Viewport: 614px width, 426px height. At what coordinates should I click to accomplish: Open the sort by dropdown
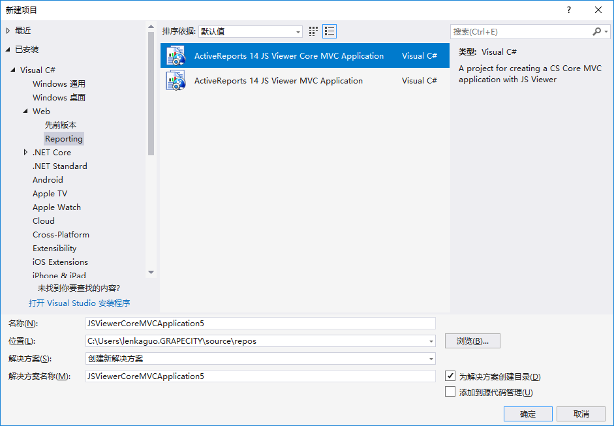coord(250,32)
